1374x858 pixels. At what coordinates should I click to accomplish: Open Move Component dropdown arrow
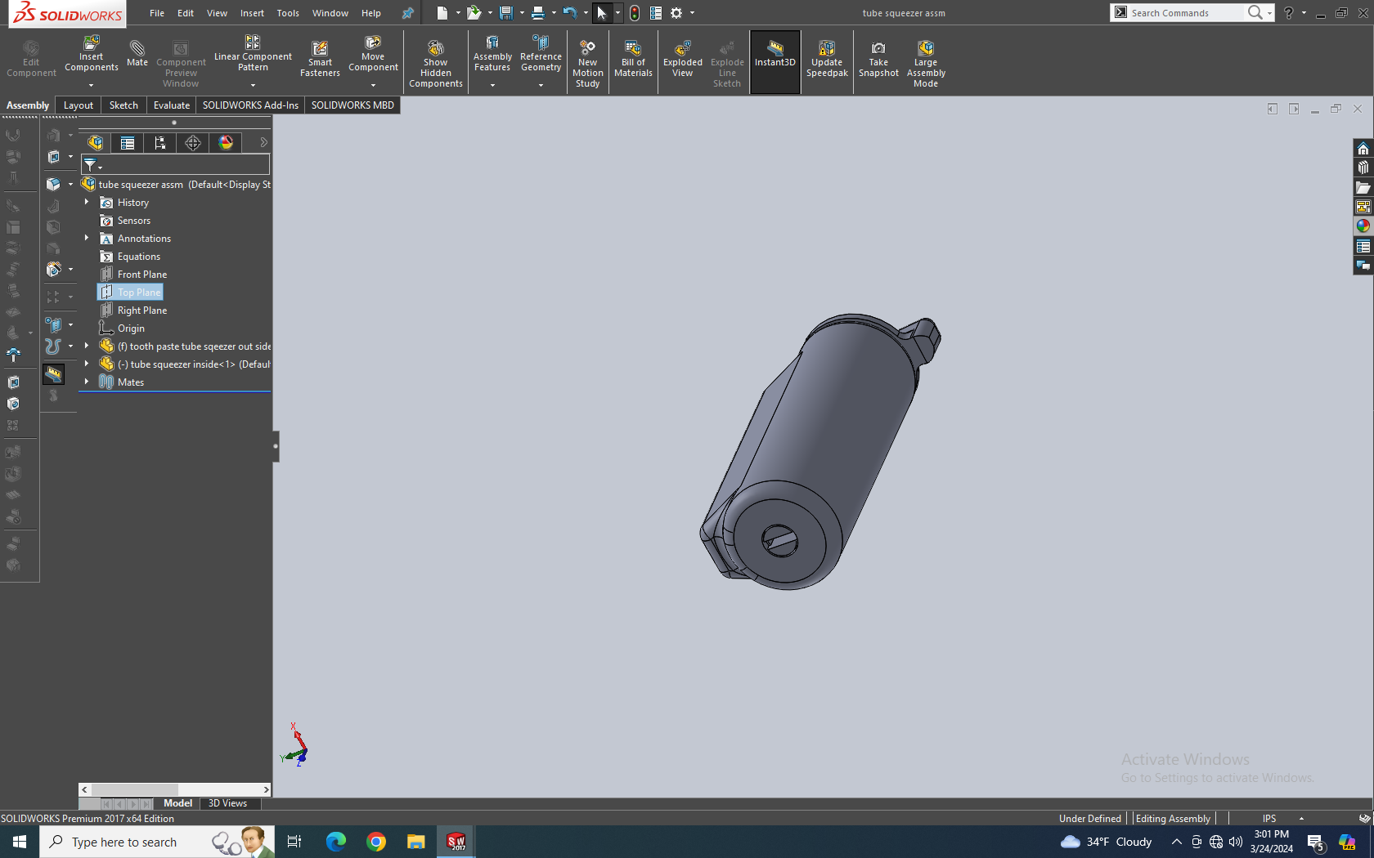click(373, 85)
